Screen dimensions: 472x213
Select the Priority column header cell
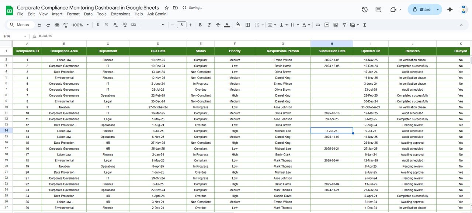[x=235, y=51]
